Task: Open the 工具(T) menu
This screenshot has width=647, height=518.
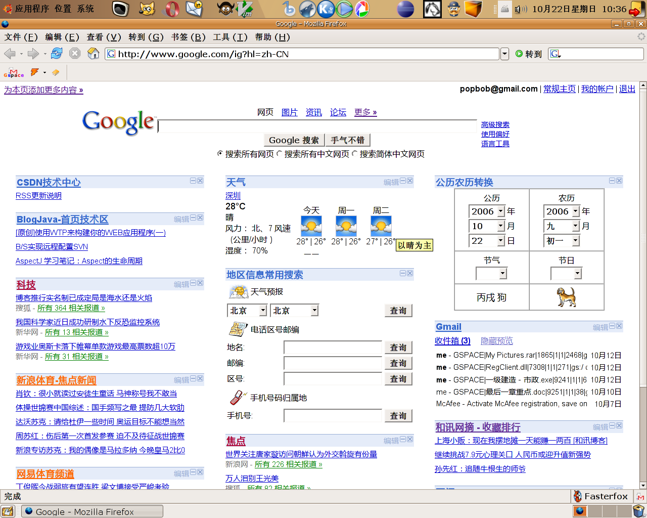Action: pyautogui.click(x=230, y=37)
